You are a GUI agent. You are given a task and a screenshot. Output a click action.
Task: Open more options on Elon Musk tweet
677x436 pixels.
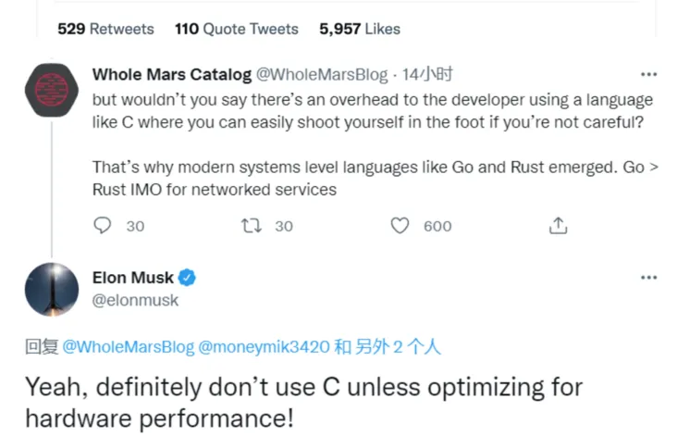click(649, 277)
